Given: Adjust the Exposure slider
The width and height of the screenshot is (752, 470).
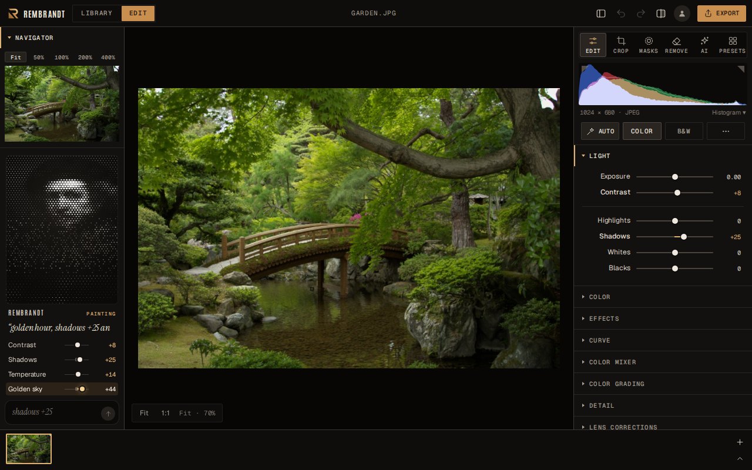Looking at the screenshot, I should click(x=674, y=177).
